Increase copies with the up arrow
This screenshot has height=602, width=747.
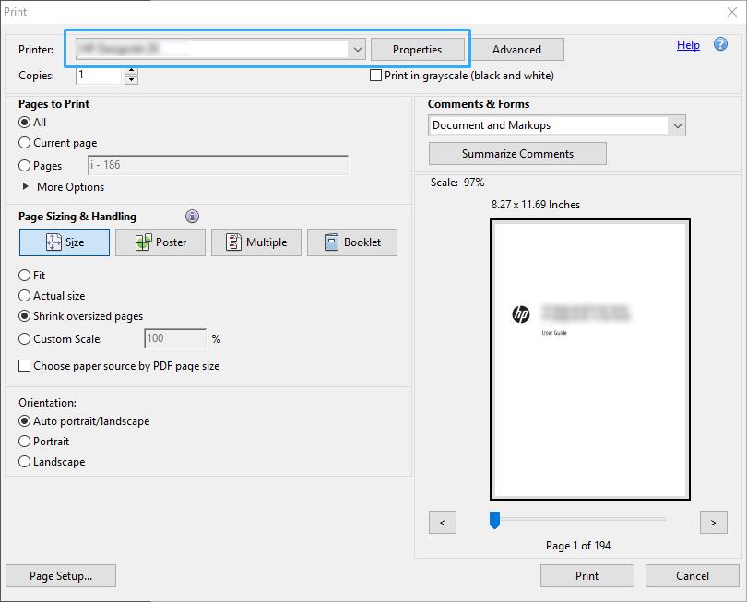click(x=131, y=70)
